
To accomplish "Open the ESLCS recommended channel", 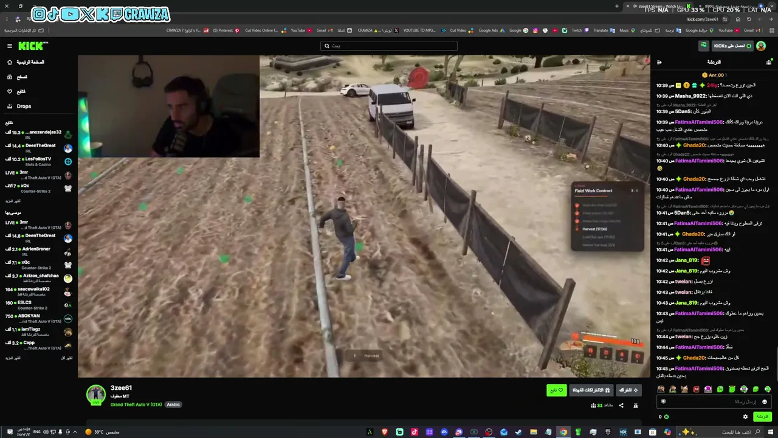I will pos(39,305).
